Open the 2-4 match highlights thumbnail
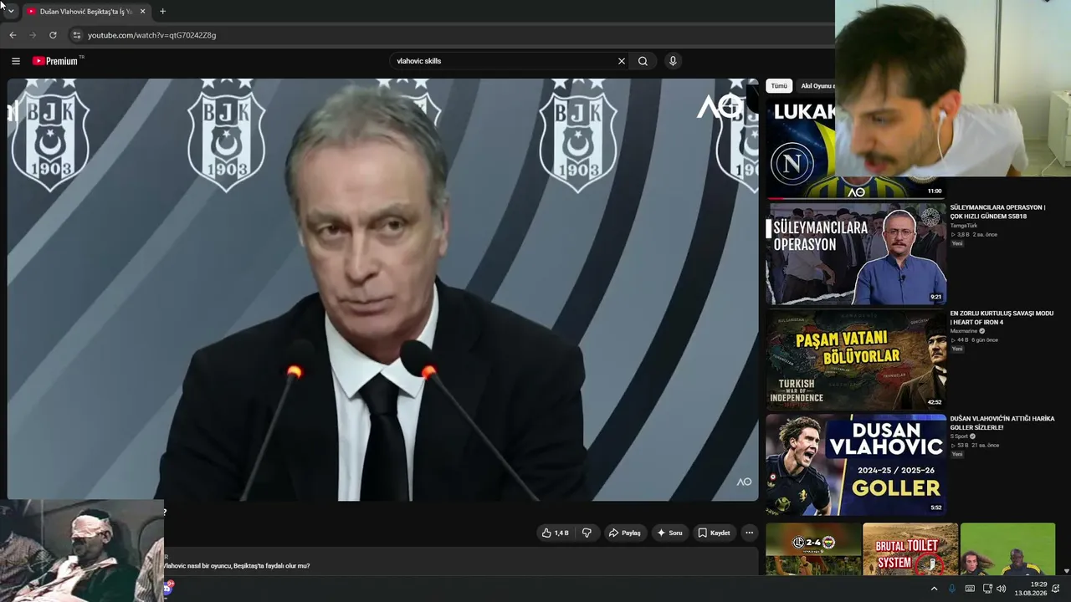1071x602 pixels. pyautogui.click(x=813, y=549)
